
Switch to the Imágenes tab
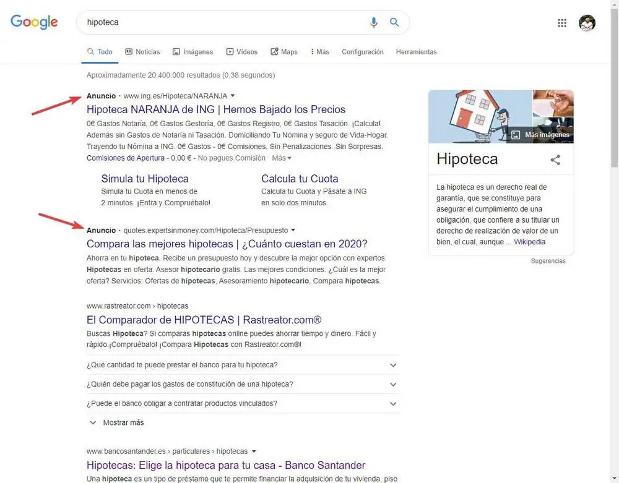(193, 52)
